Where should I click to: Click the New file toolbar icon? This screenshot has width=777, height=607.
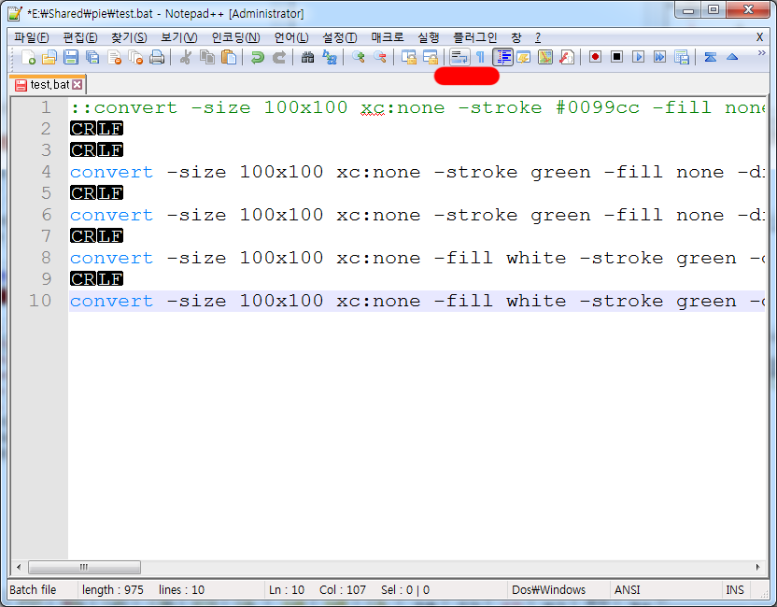tap(28, 57)
